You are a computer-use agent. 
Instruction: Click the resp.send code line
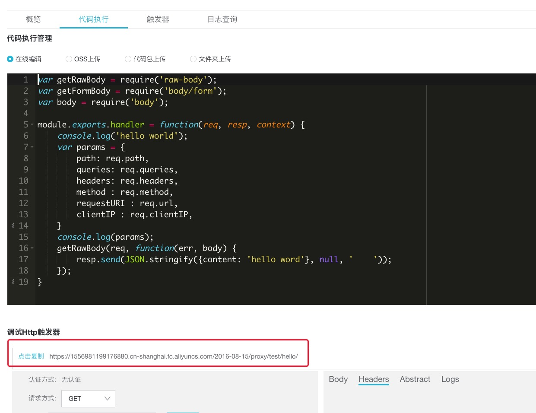point(234,260)
